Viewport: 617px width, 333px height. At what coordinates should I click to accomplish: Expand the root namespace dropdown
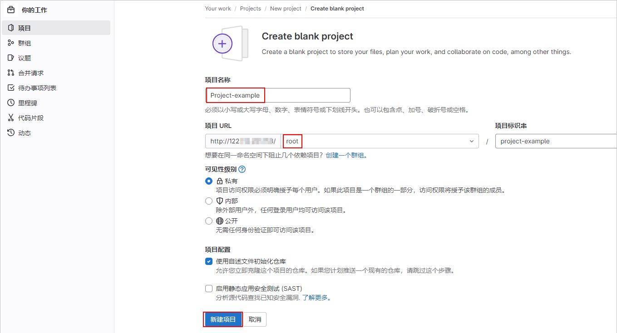tap(471, 141)
